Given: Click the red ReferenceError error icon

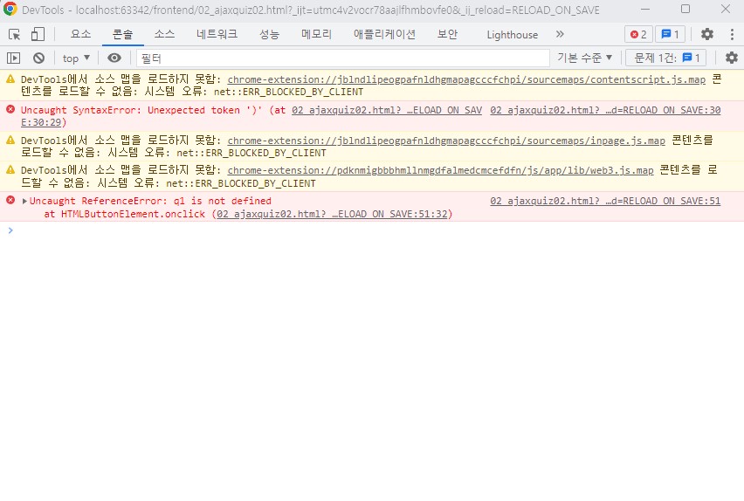Looking at the screenshot, I should click(x=10, y=200).
